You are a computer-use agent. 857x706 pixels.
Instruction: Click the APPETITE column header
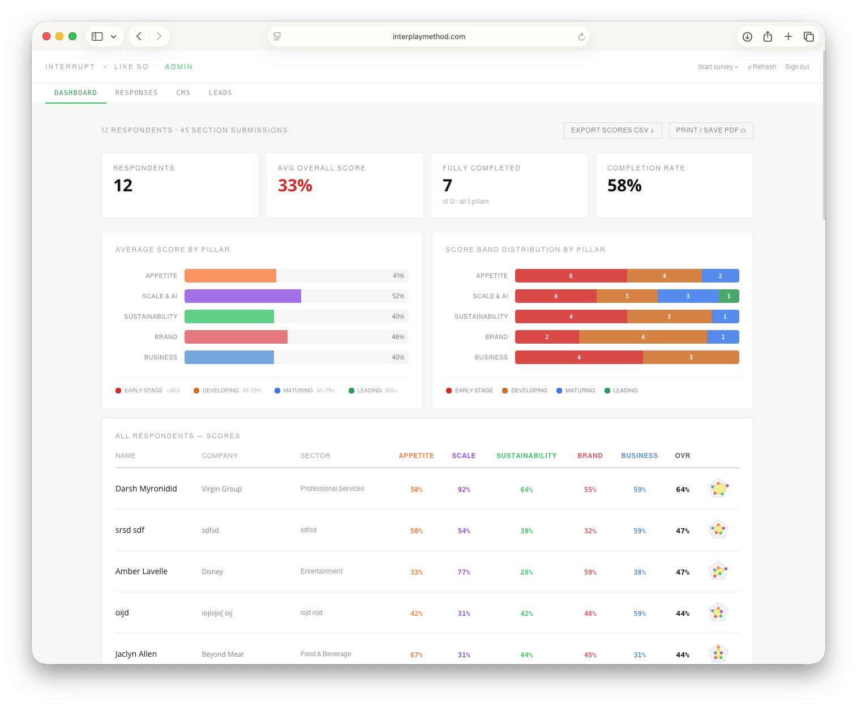pos(416,456)
